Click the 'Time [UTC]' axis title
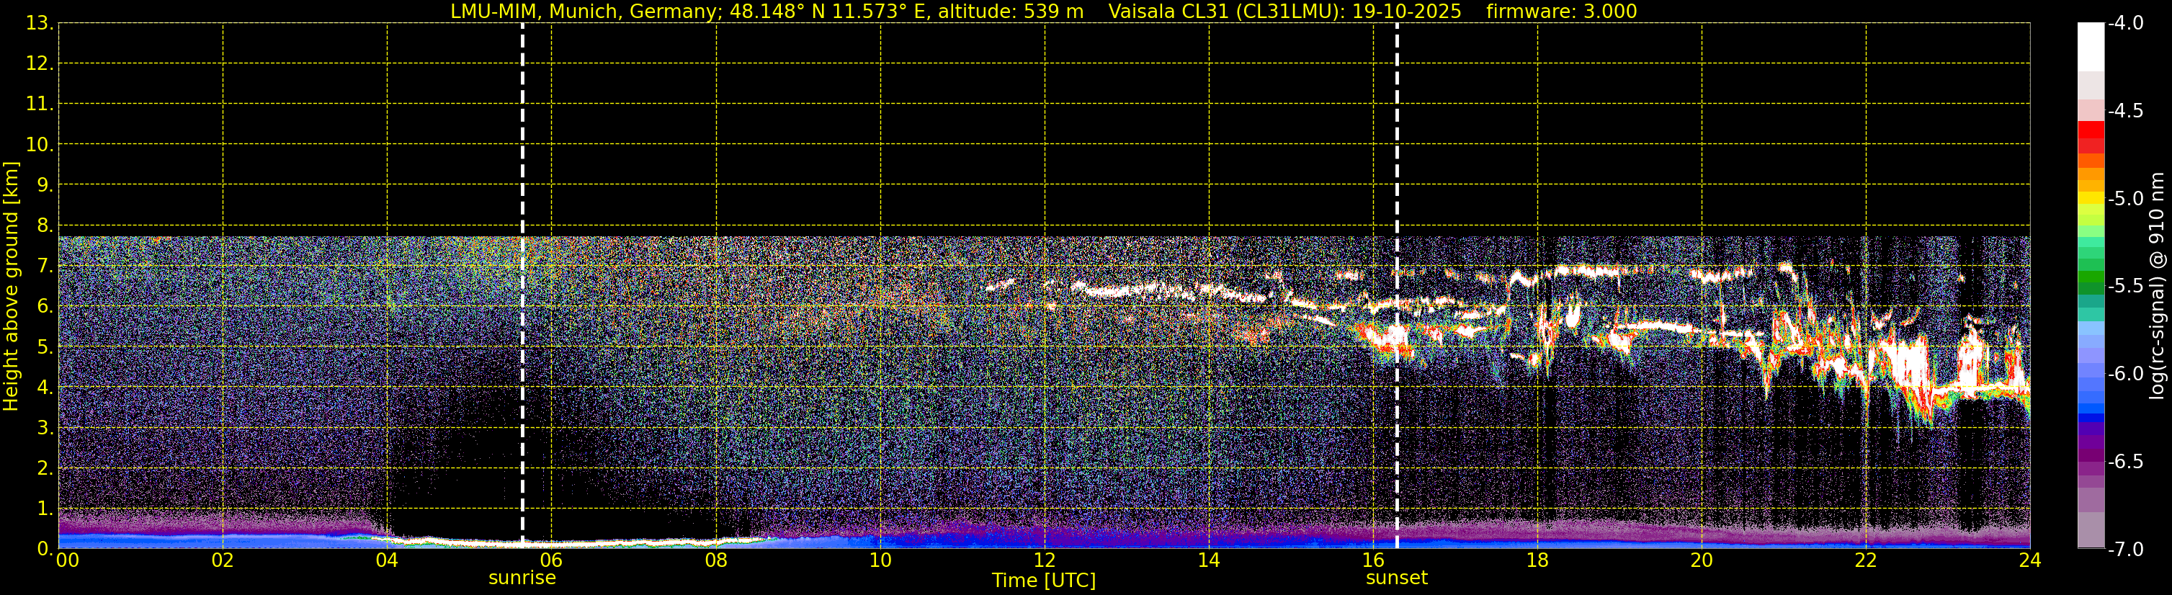 [1043, 581]
